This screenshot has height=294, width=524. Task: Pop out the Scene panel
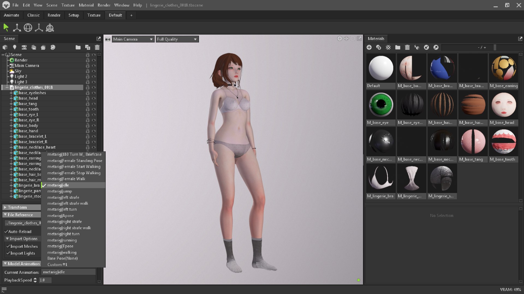(x=99, y=39)
